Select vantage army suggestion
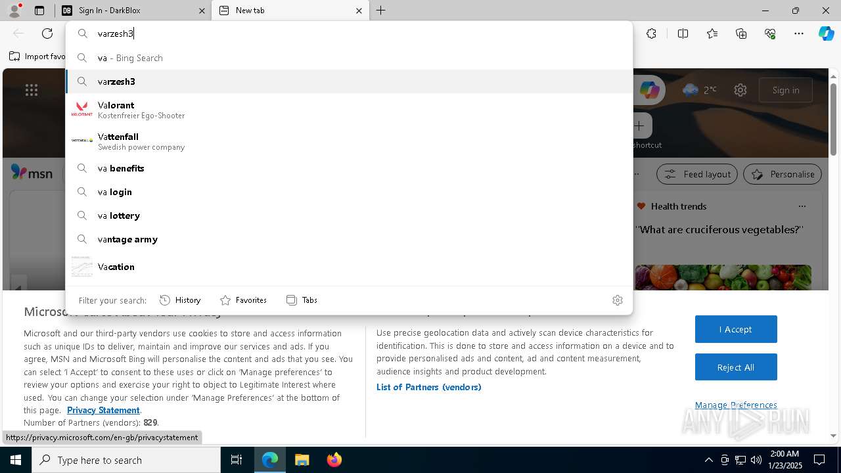 coord(349,239)
